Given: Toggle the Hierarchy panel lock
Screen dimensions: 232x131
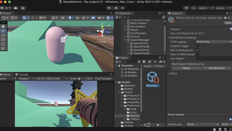Looking at the screenshot, I should click(160, 13).
